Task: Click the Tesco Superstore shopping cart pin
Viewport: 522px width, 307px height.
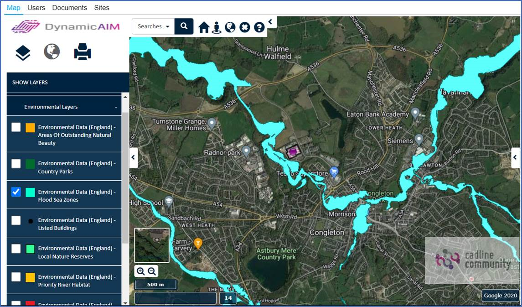Action: [x=334, y=172]
